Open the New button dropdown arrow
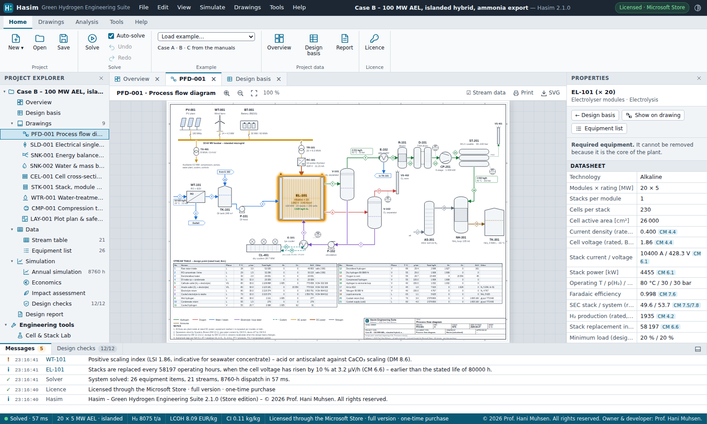Image resolution: width=707 pixels, height=424 pixels. pyautogui.click(x=22, y=48)
